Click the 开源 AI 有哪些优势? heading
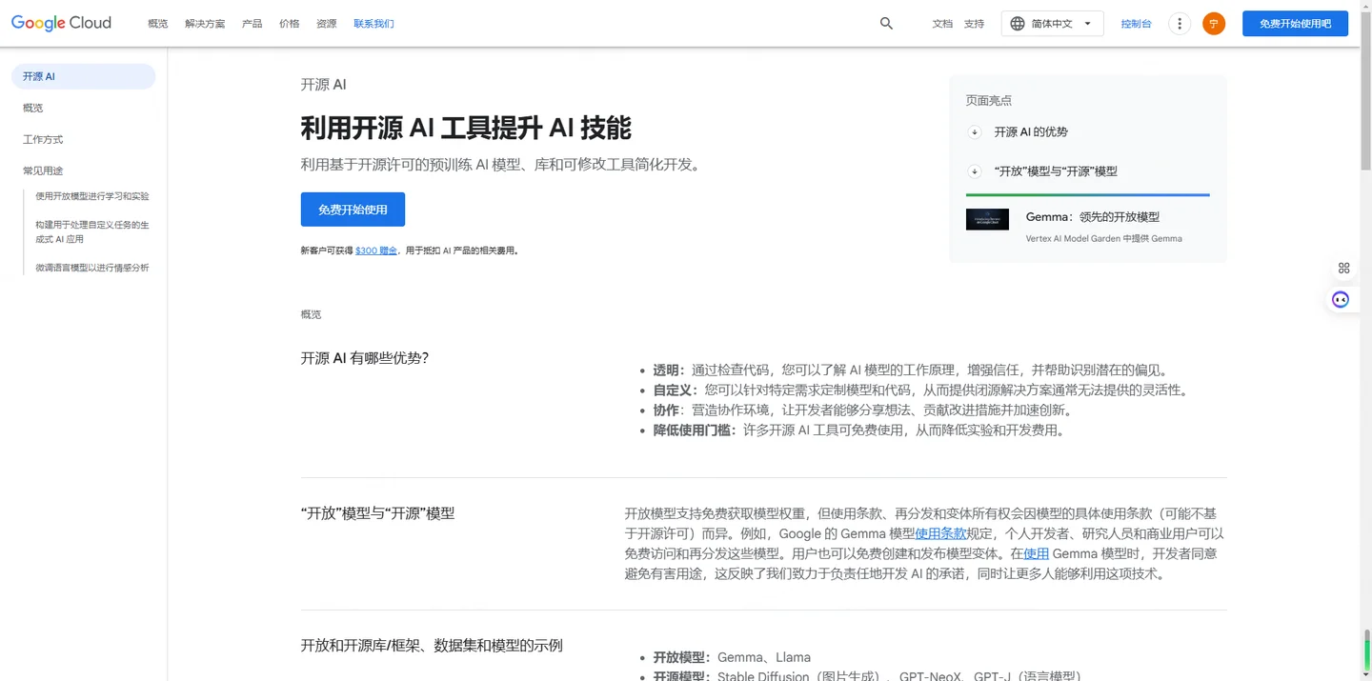Viewport: 1372px width, 681px height. [365, 358]
